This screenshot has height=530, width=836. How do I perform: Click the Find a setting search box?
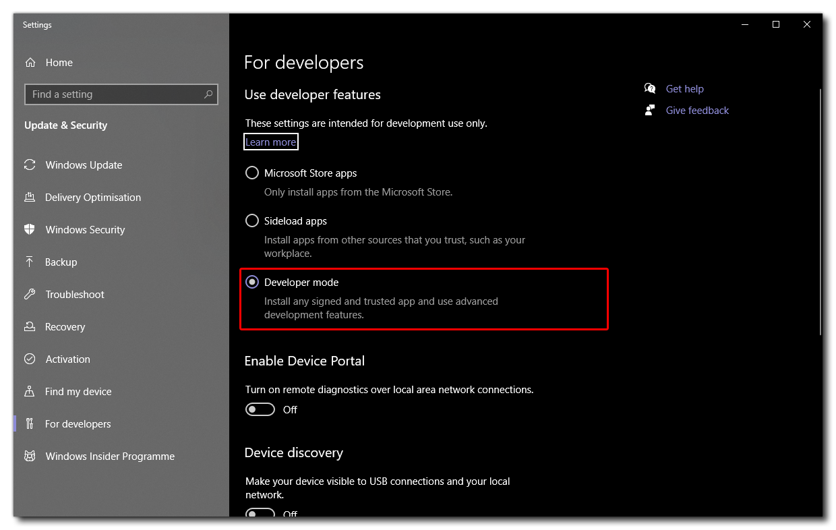point(115,94)
